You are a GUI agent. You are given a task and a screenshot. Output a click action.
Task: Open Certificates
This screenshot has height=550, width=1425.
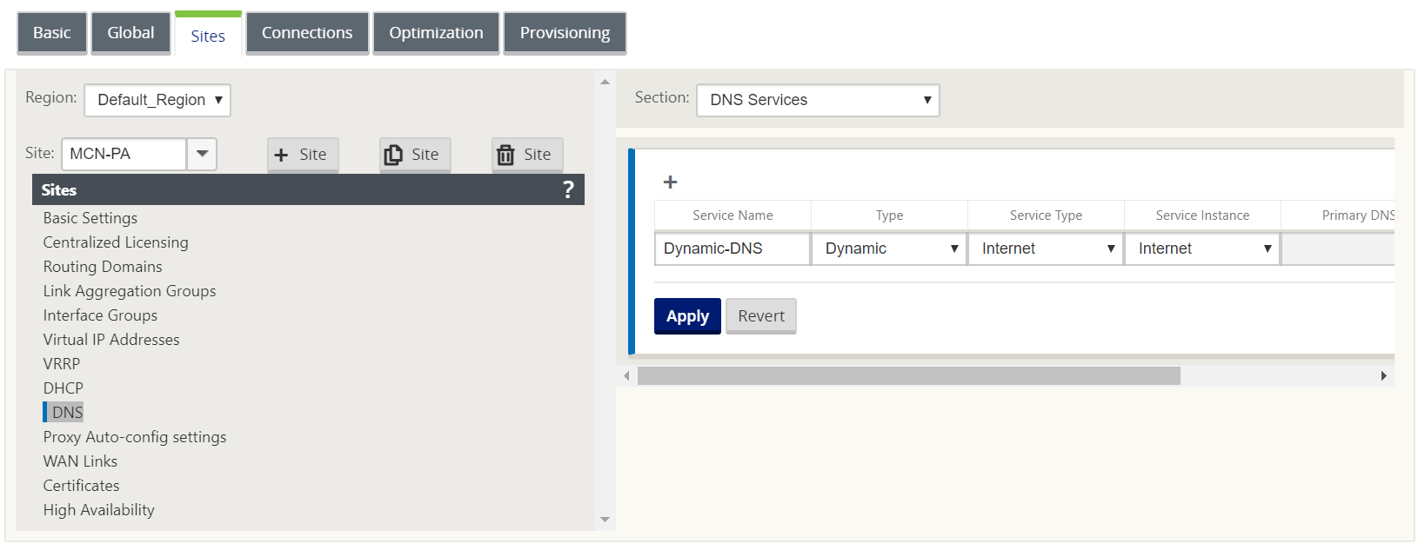coord(82,486)
